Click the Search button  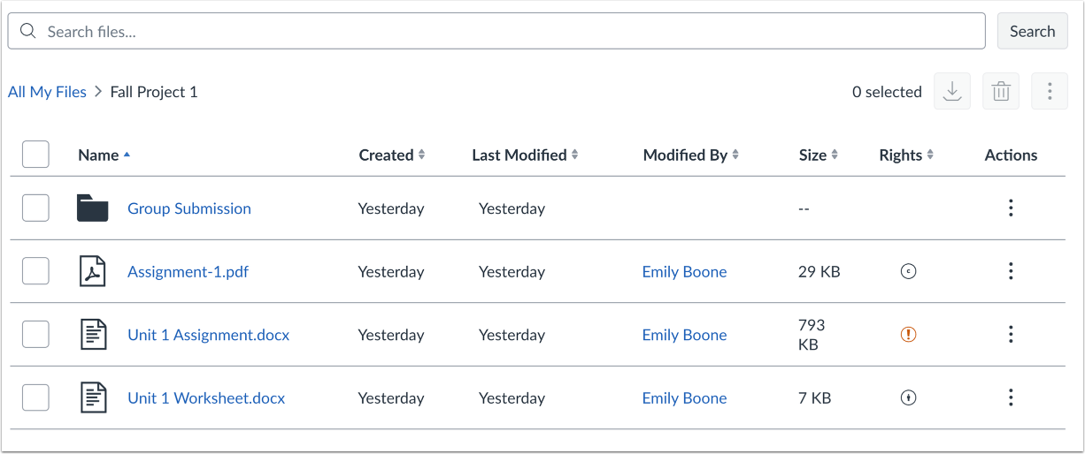click(x=1032, y=31)
